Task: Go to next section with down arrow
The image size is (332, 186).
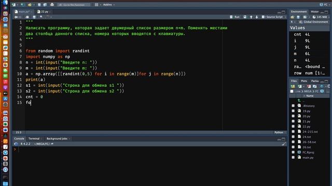Action: point(257,17)
